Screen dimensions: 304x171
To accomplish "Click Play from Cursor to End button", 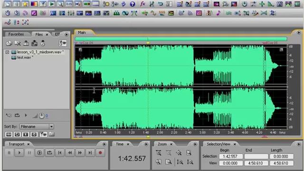I will tap(39, 153).
